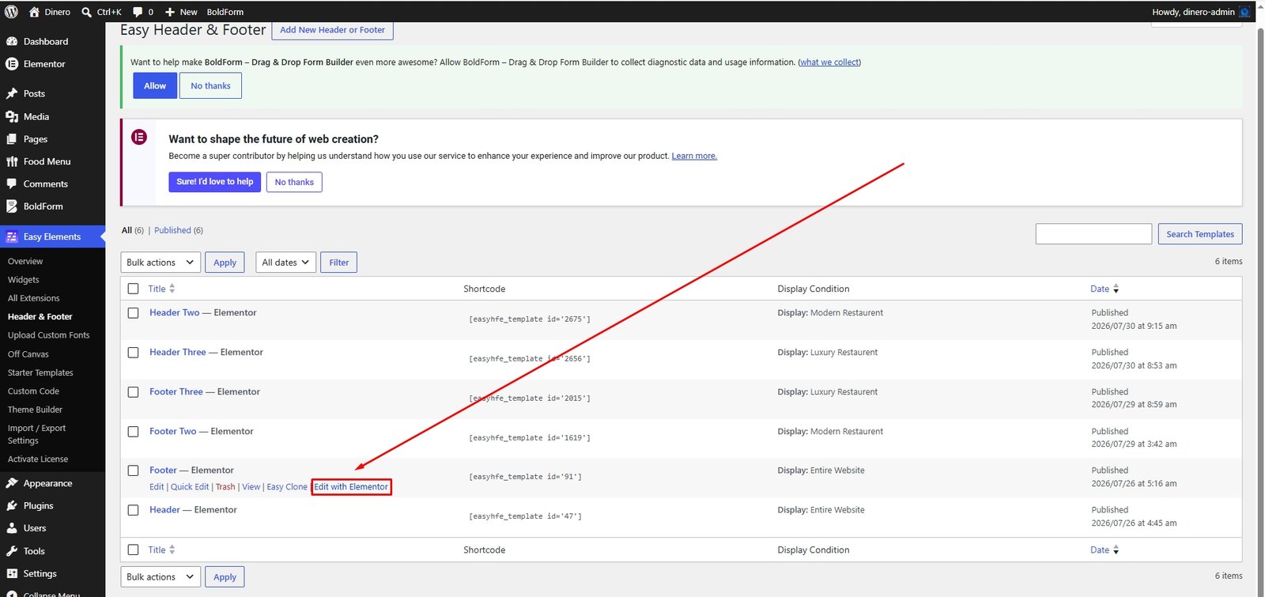Image resolution: width=1265 pixels, height=597 pixels.
Task: Click the Footer row Trash link
Action: [225, 487]
